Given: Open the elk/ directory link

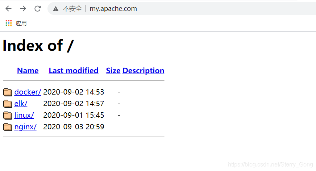Looking at the screenshot, I should (x=21, y=104).
